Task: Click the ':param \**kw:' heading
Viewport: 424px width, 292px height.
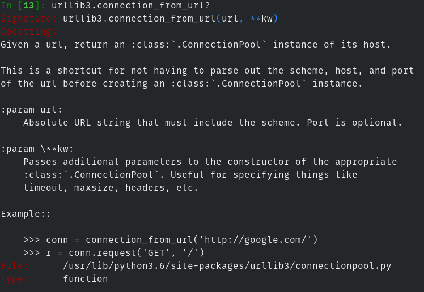Action: pos(37,149)
